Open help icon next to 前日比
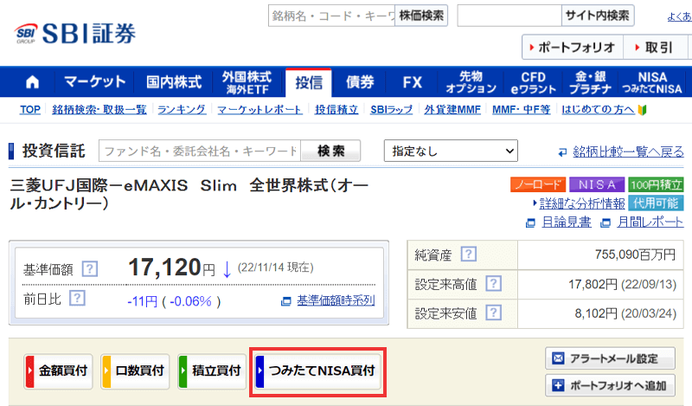 coord(77,298)
